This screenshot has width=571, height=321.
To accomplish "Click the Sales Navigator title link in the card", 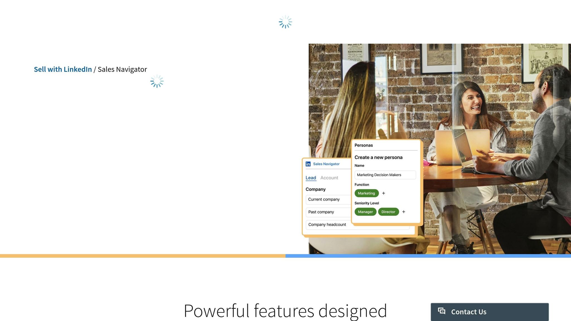I will pyautogui.click(x=326, y=164).
